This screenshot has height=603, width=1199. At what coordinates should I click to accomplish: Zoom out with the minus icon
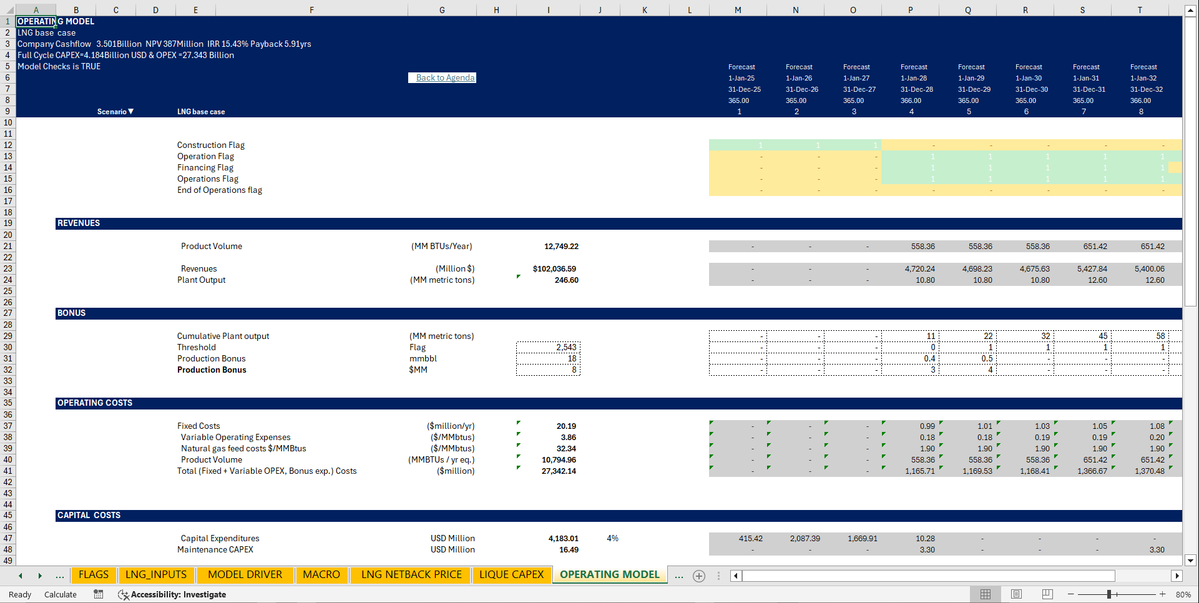click(x=1071, y=594)
